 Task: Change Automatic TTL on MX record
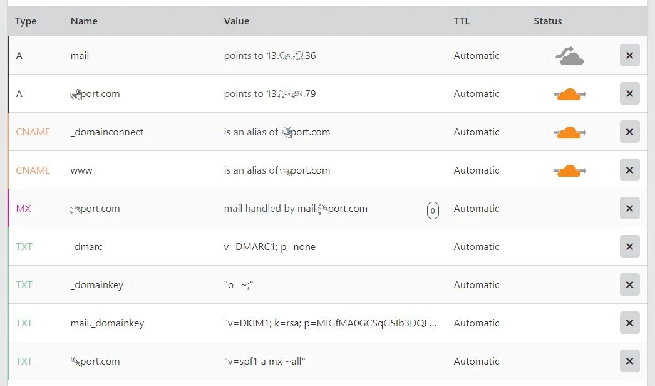[x=477, y=209]
